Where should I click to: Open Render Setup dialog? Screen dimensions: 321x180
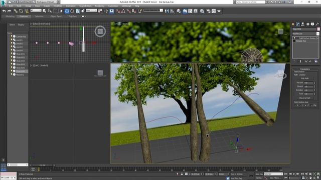209,11
